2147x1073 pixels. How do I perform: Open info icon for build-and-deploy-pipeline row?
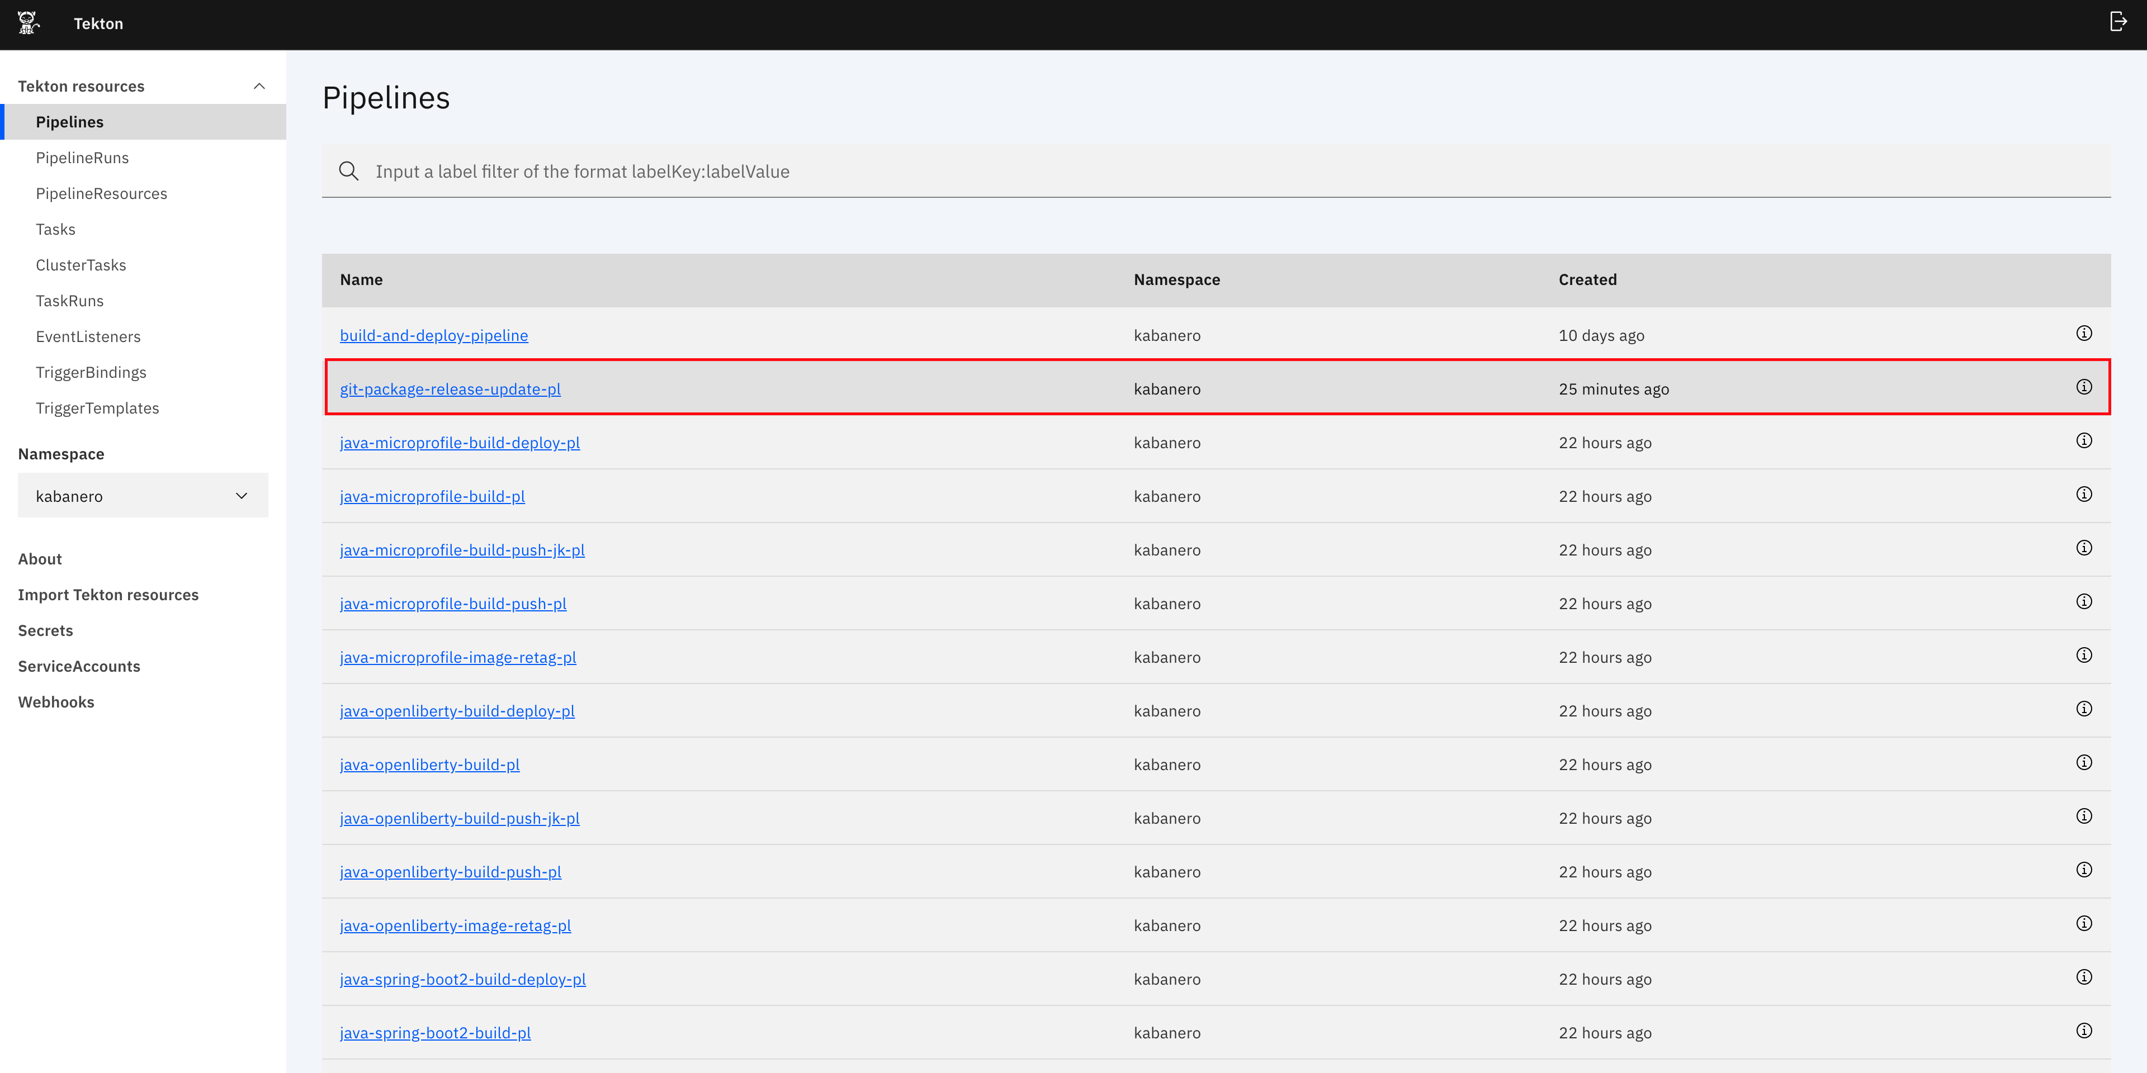[2084, 333]
